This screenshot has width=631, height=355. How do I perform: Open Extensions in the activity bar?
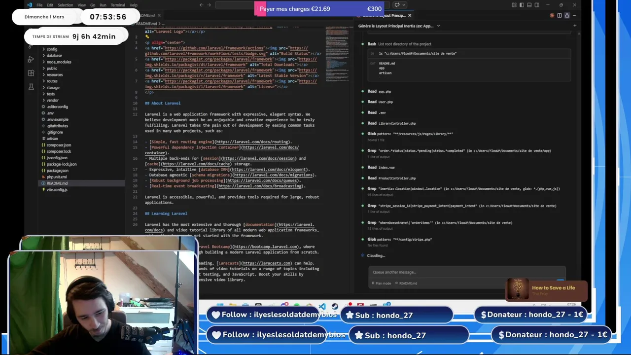click(31, 73)
